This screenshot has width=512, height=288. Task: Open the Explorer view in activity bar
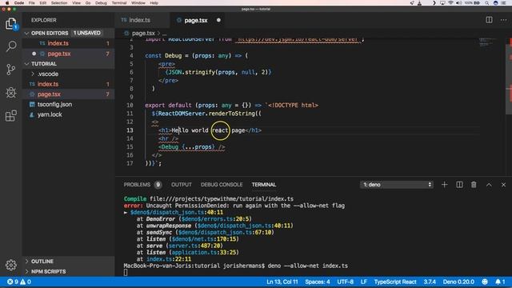10,24
